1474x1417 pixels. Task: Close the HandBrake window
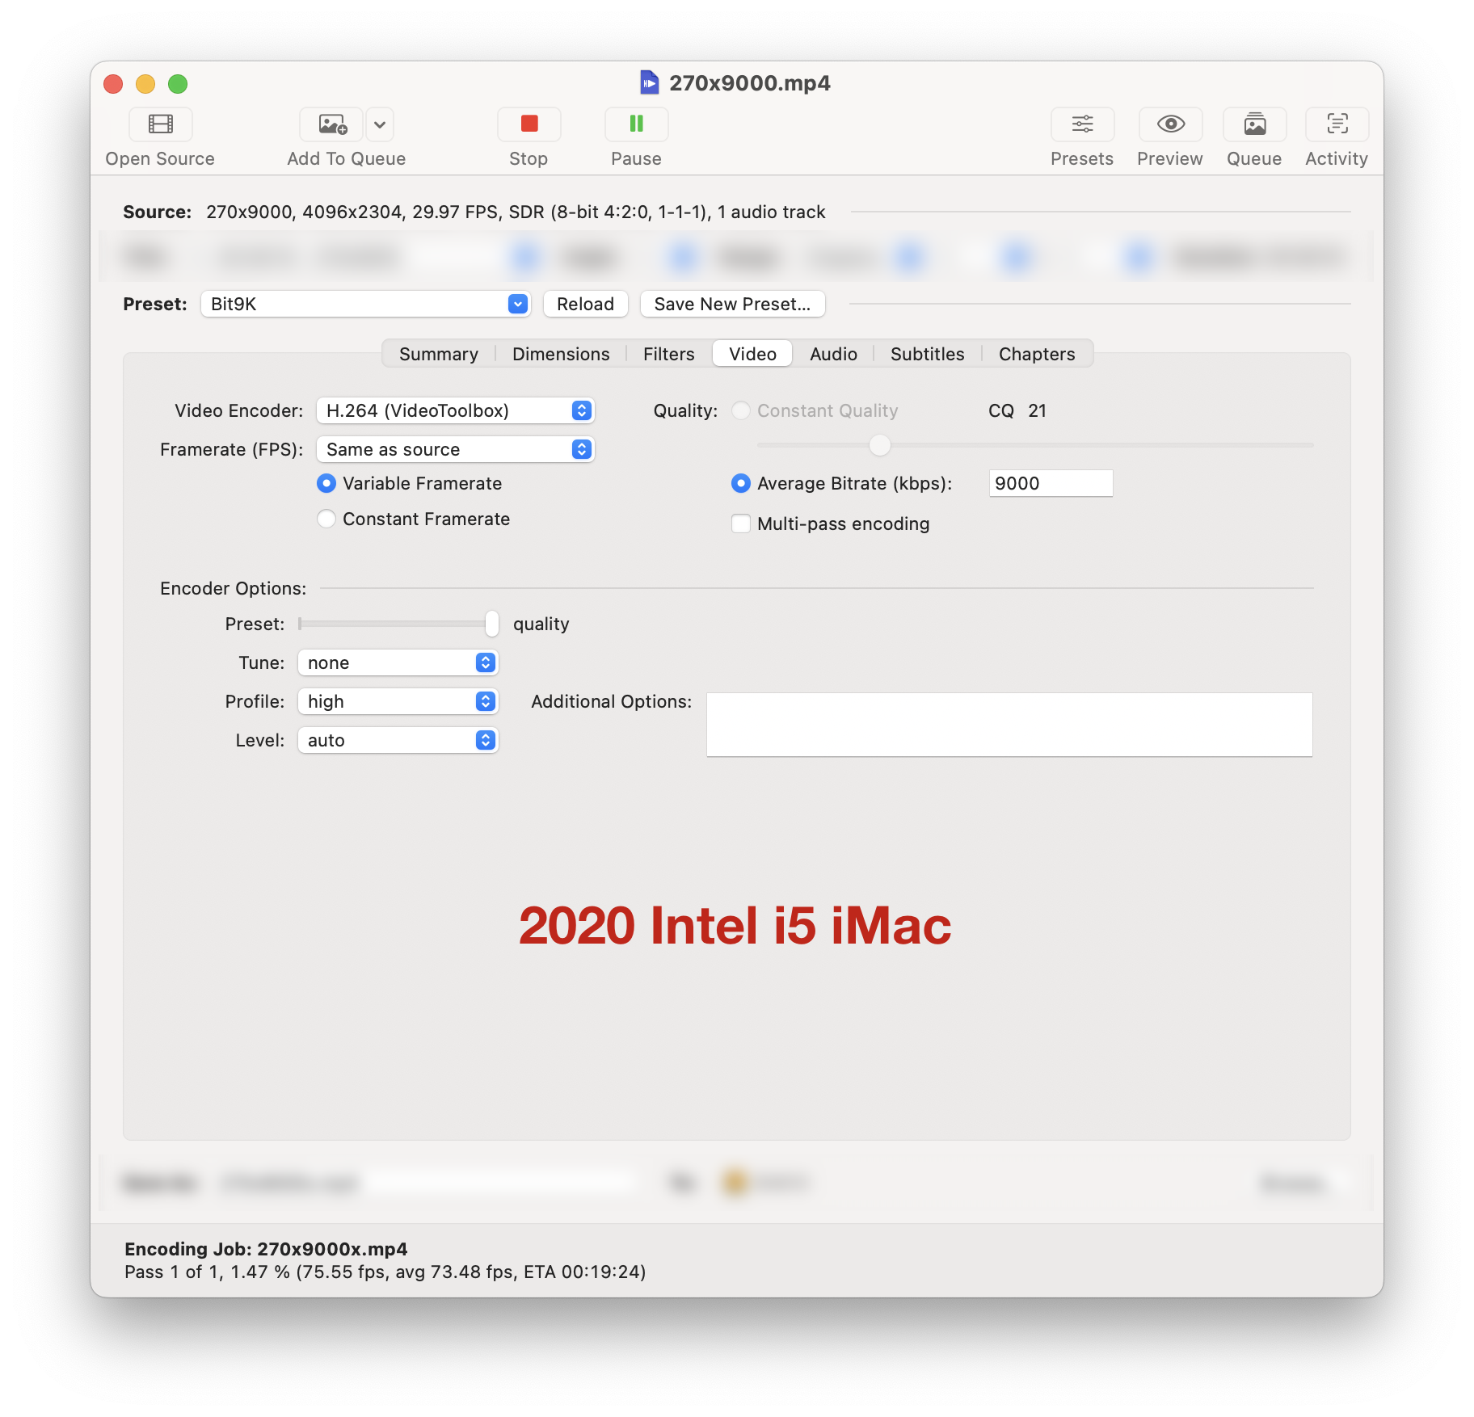(x=113, y=84)
